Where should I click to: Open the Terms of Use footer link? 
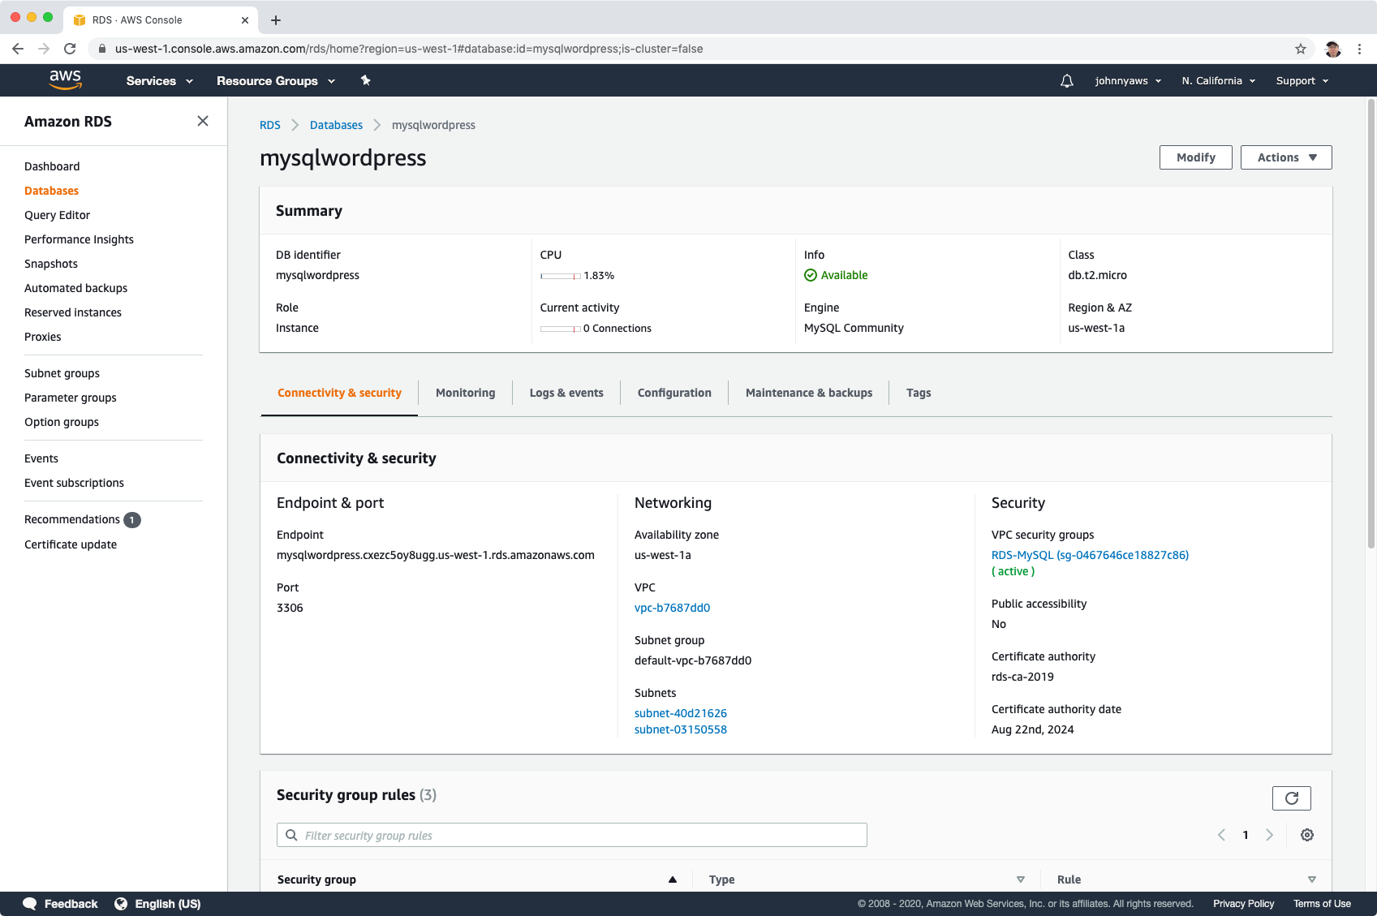tap(1322, 904)
